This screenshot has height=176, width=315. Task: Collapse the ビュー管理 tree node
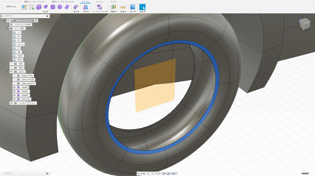coord(7,28)
